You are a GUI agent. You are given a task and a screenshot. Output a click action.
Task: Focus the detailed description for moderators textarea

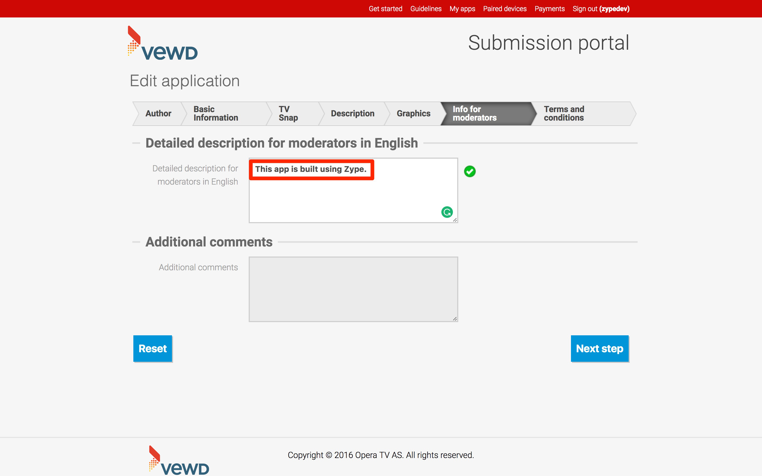click(x=353, y=190)
